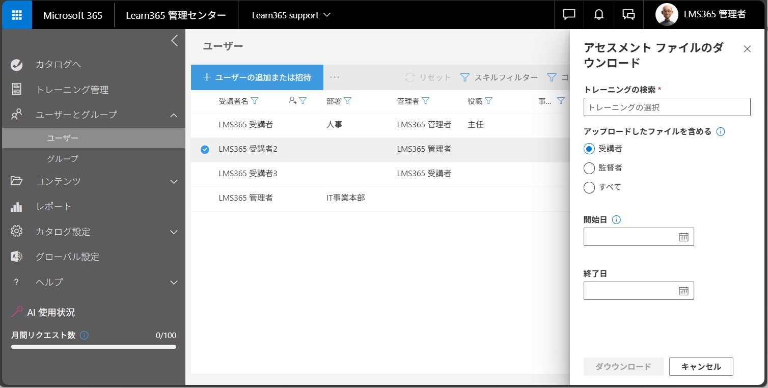Viewport: 768px width, 388px height.
Task: Collapse the ユーザーとグループ section chevron
Action: [x=174, y=116]
